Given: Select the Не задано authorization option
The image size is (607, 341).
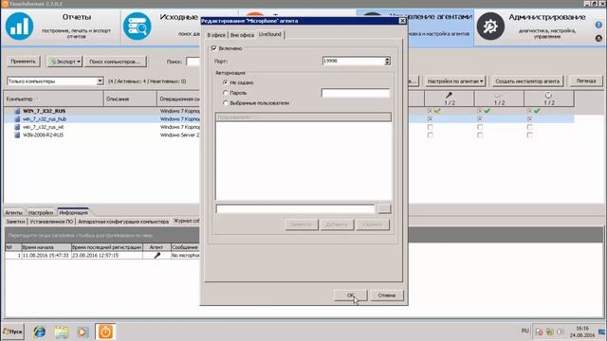Looking at the screenshot, I should [226, 82].
